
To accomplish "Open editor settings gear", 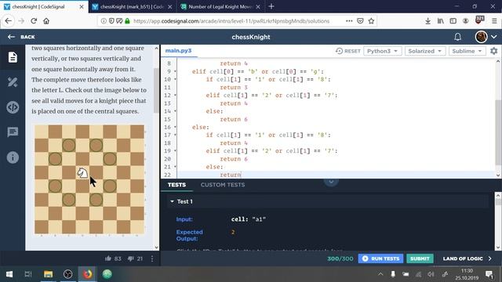I will [x=493, y=51].
